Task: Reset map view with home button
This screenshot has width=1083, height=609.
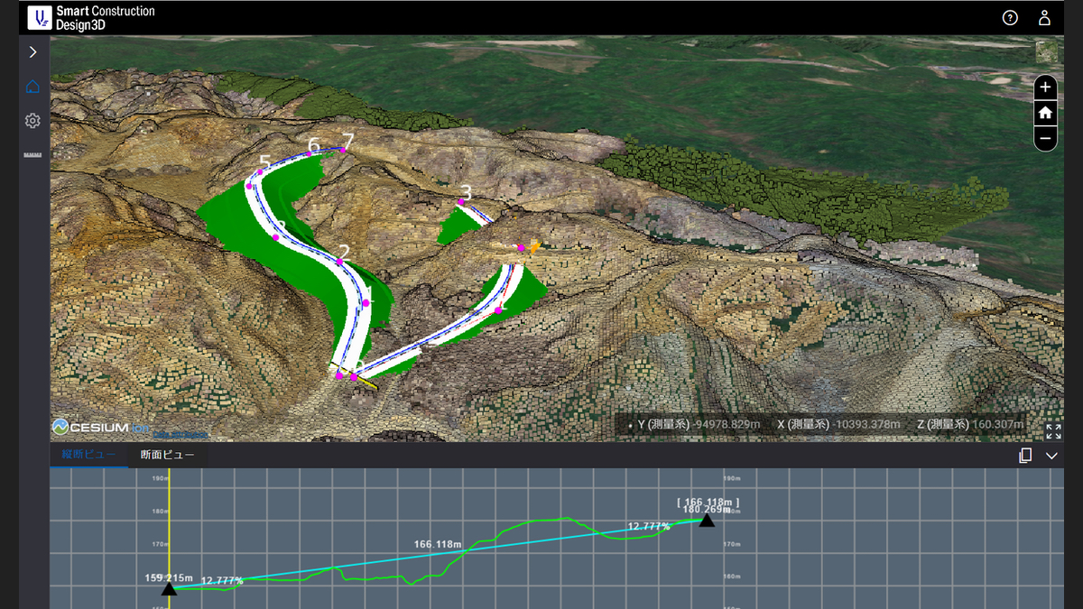Action: point(1045,113)
